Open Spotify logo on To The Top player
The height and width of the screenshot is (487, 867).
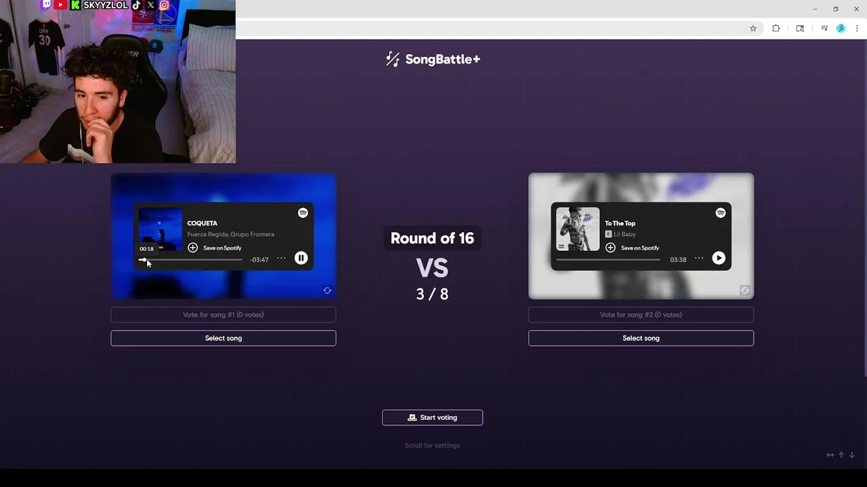(x=721, y=213)
